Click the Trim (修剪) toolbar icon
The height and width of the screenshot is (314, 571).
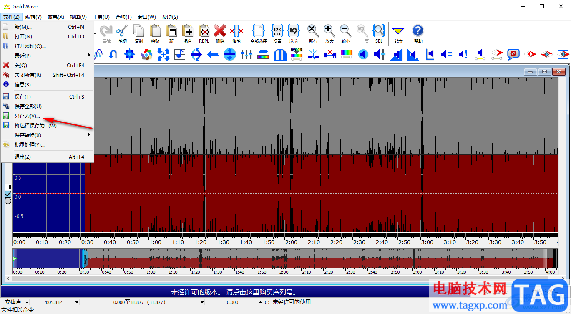pyautogui.click(x=236, y=33)
